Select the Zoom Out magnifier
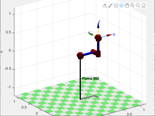155x116 pixels. point(138,6)
